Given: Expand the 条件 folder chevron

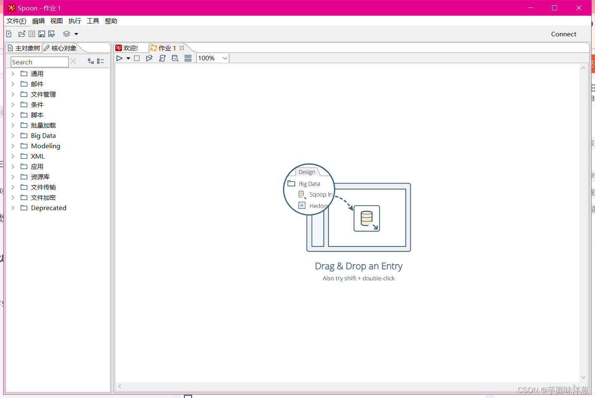Looking at the screenshot, I should (x=13, y=104).
